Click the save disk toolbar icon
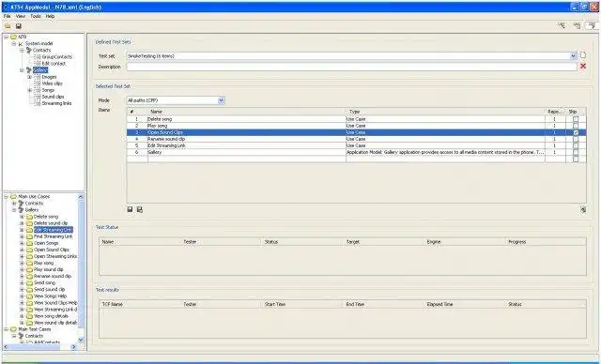This screenshot has height=364, width=601. pyautogui.click(x=19, y=26)
